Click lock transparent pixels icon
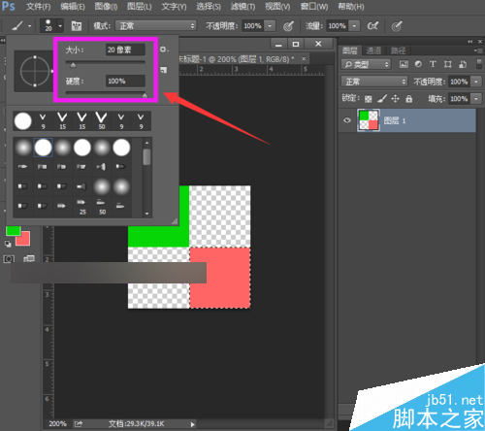Image resolution: width=485 pixels, height=431 pixels. (368, 99)
